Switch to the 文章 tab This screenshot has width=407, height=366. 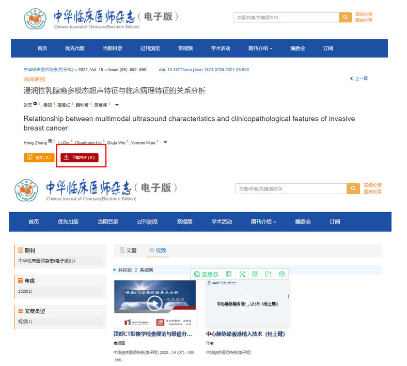pos(128,250)
